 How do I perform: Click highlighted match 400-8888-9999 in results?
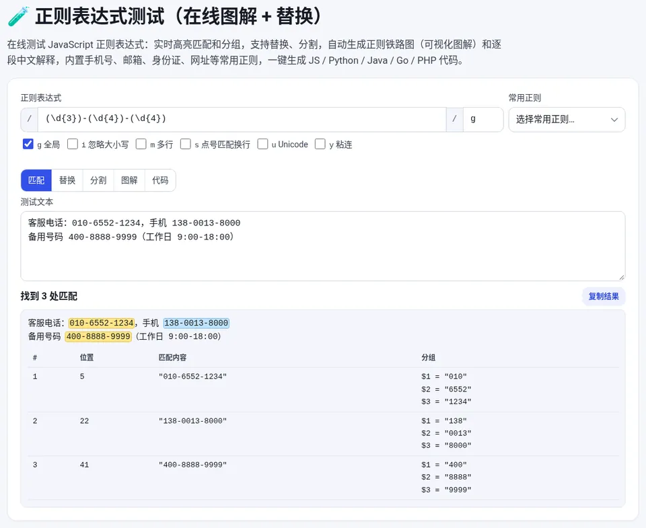[x=98, y=336]
